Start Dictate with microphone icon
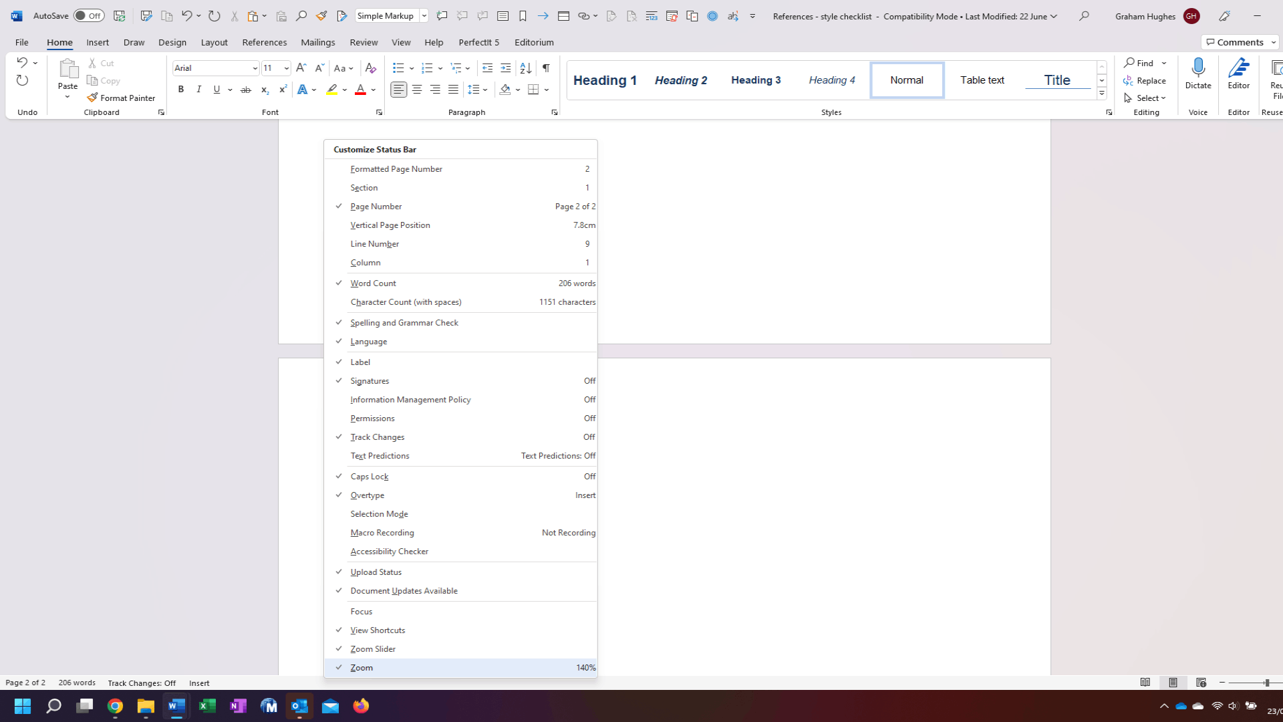 [x=1198, y=74]
